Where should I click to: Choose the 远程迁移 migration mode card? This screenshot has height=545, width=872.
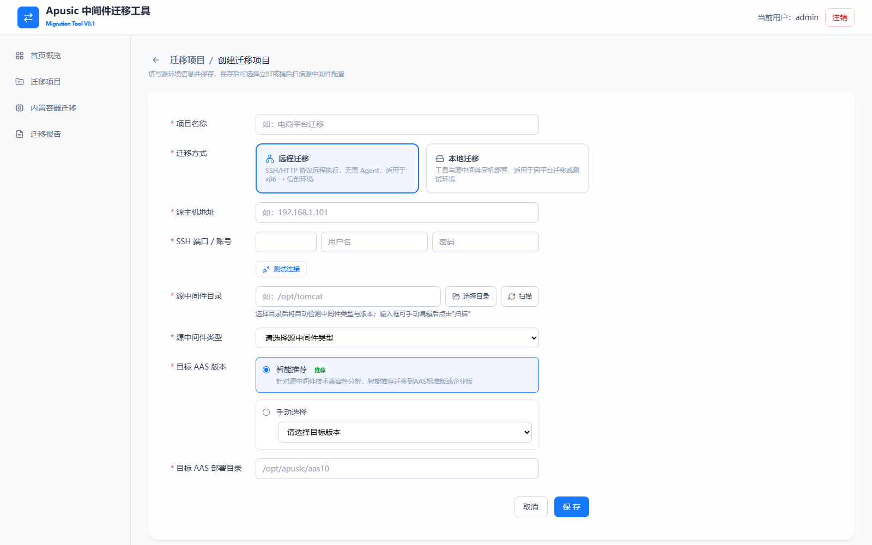pyautogui.click(x=337, y=168)
